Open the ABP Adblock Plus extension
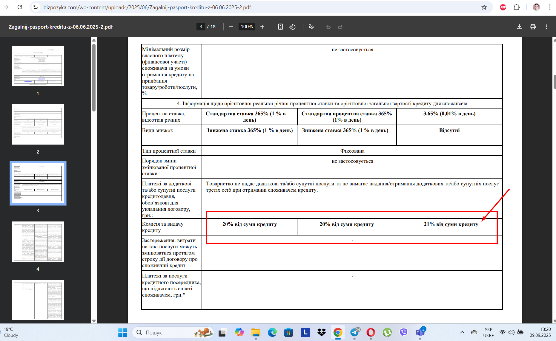 503,7
